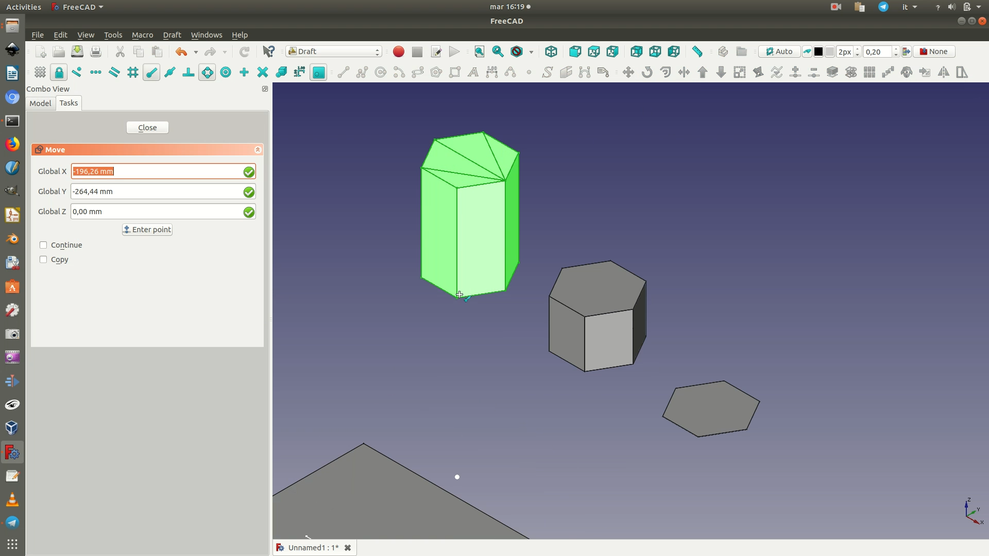
Task: Toggle snap dimensions icon
Action: coord(300,73)
